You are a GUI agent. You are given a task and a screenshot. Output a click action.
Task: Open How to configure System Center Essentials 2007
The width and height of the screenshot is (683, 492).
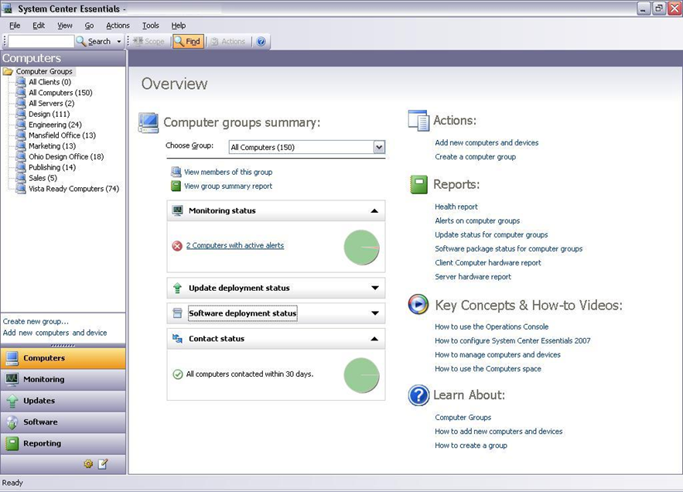click(x=513, y=340)
